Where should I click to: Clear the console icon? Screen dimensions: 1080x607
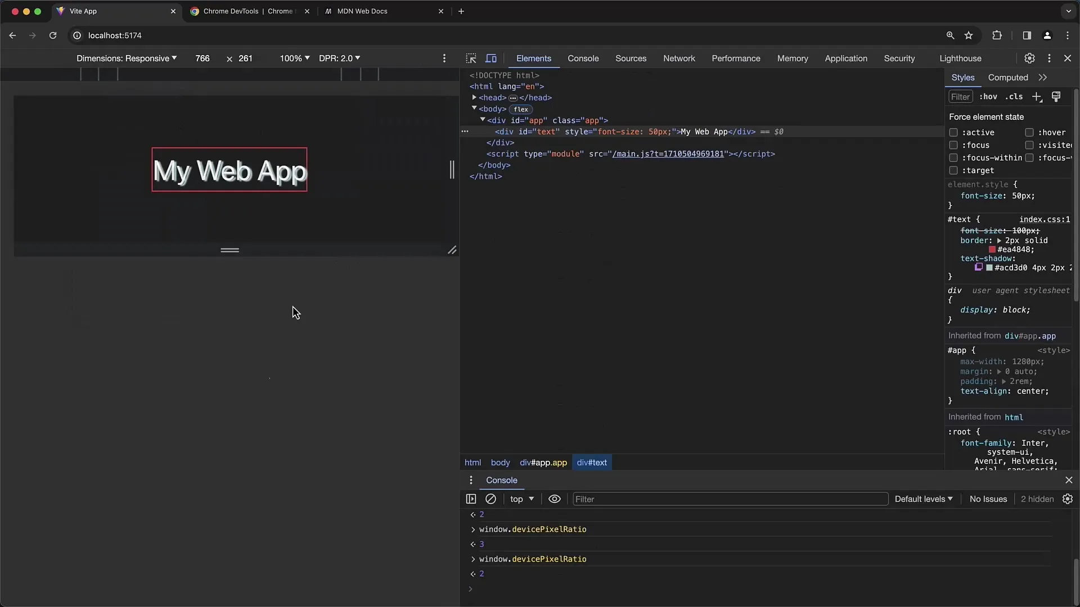coord(490,499)
